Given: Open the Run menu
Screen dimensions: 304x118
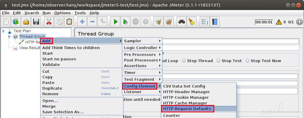Looking at the screenshot, I should (x=46, y=13).
